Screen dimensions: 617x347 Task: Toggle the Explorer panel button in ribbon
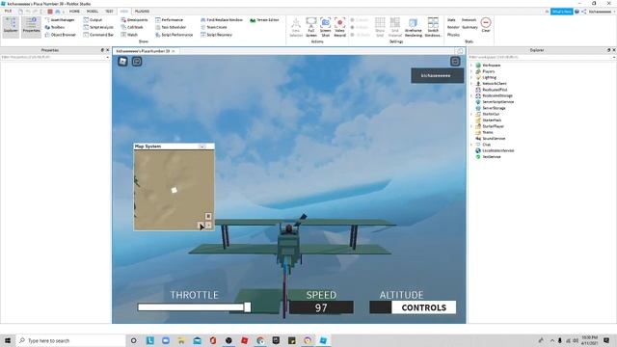coord(11,27)
